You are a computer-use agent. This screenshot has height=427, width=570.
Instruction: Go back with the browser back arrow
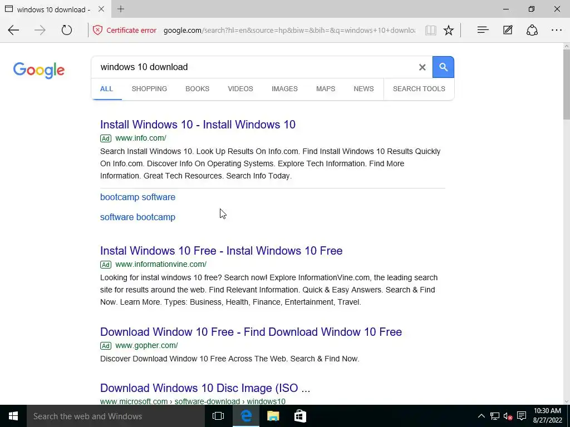pyautogui.click(x=13, y=30)
